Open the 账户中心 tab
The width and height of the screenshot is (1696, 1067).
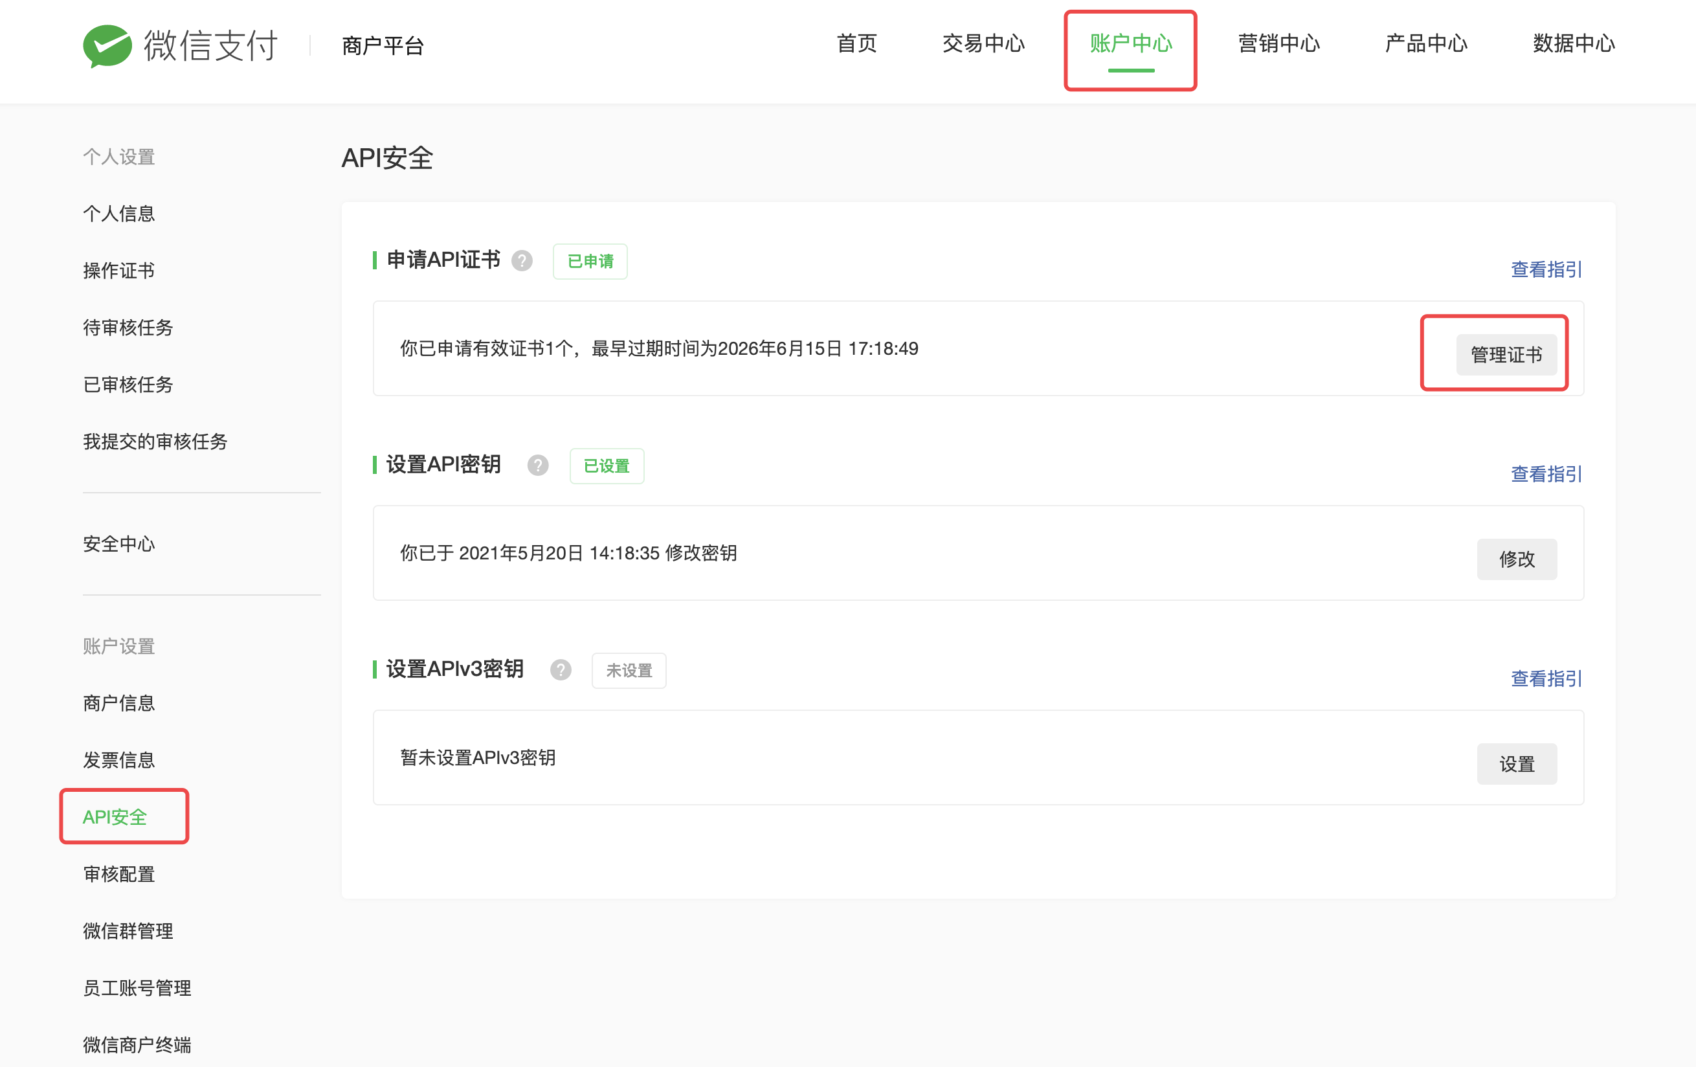point(1130,43)
